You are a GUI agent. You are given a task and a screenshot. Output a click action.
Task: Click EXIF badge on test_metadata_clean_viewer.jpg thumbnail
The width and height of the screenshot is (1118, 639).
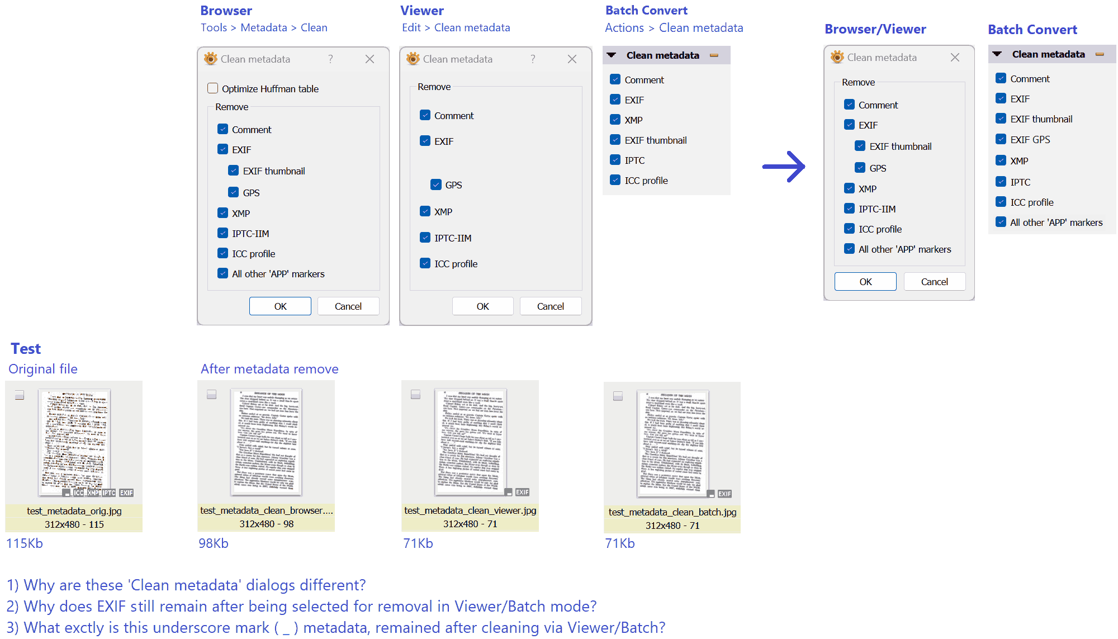click(522, 492)
